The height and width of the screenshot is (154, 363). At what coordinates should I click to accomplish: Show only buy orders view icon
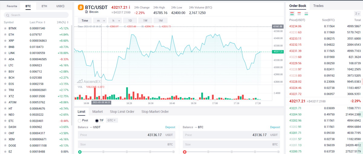pyautogui.click(x=306, y=14)
